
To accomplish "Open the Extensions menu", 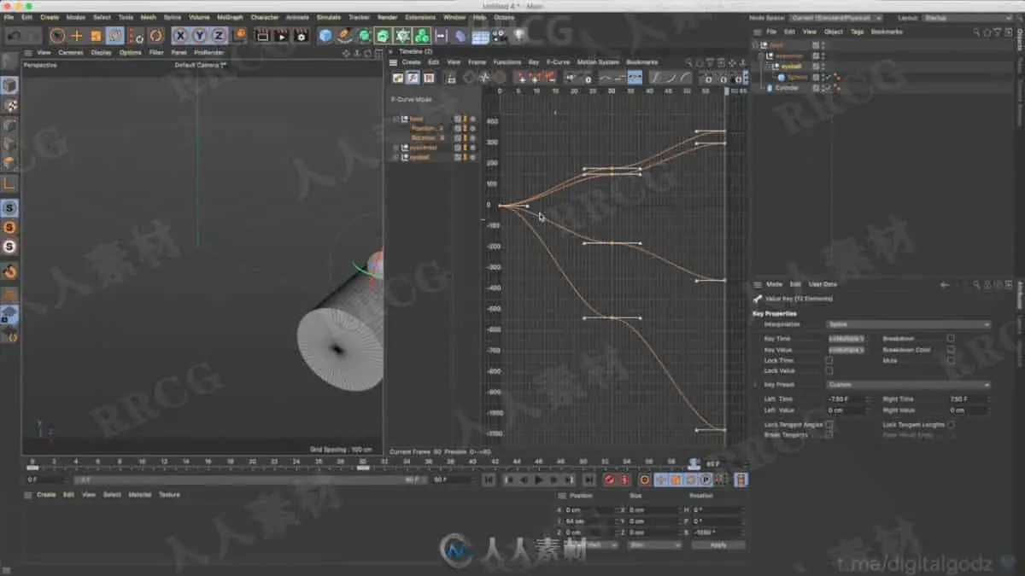I will point(419,17).
